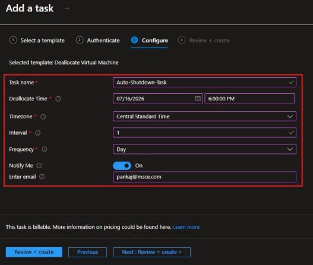The height and width of the screenshot is (265, 313).
Task: Click the Task name label
Action: tap(21, 83)
